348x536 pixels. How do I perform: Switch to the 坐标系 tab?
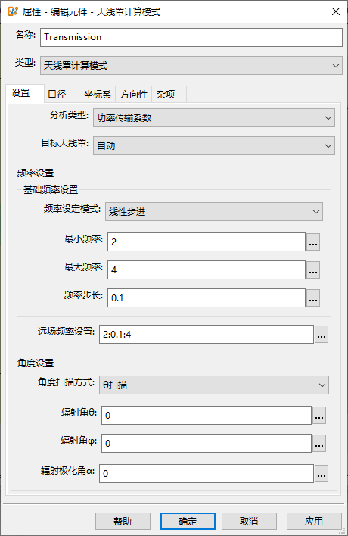[x=98, y=95]
